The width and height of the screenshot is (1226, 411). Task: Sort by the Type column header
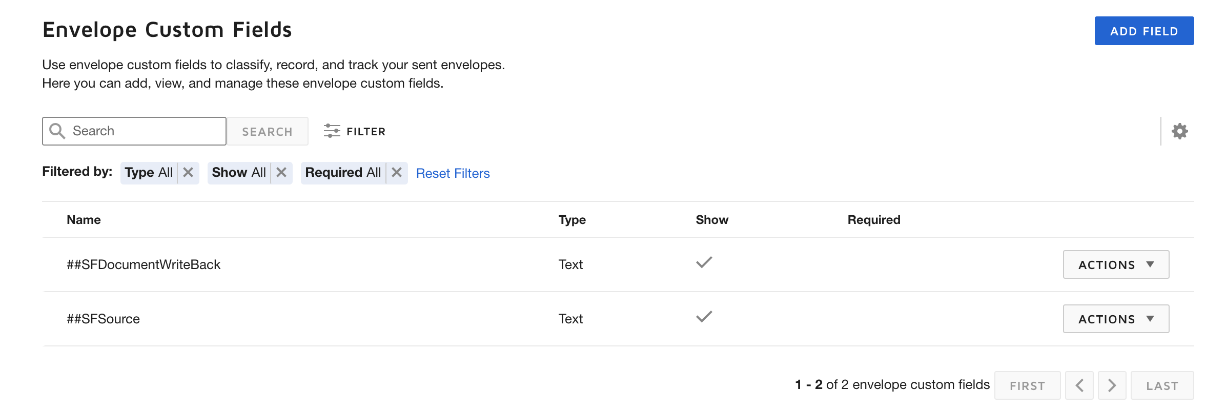click(x=572, y=220)
